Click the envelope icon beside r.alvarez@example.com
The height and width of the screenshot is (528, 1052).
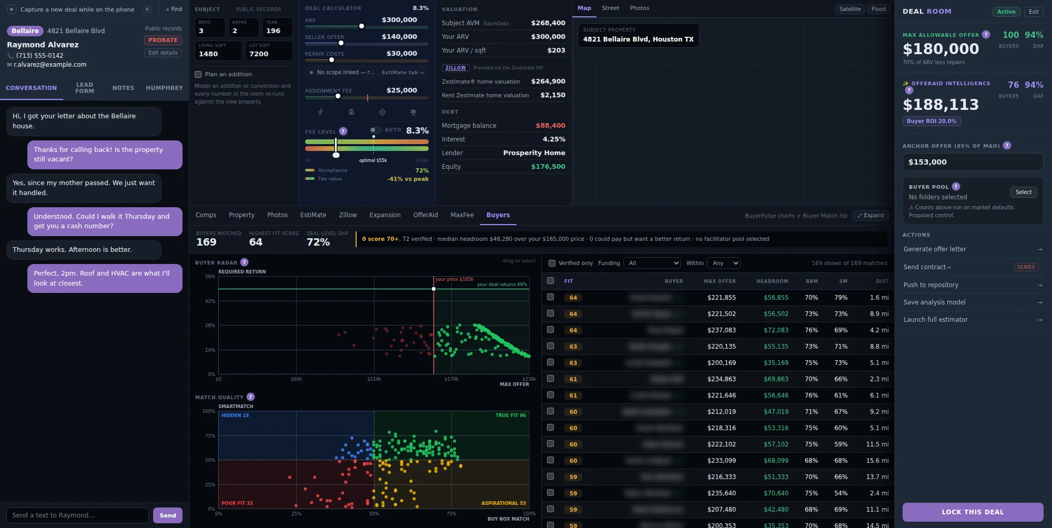coord(9,65)
